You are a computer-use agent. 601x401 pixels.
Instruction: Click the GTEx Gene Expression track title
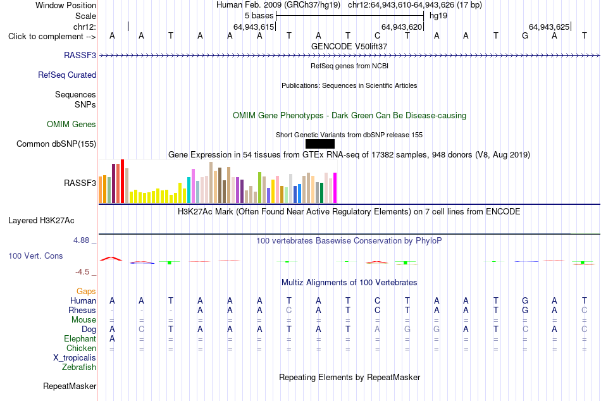(x=349, y=154)
